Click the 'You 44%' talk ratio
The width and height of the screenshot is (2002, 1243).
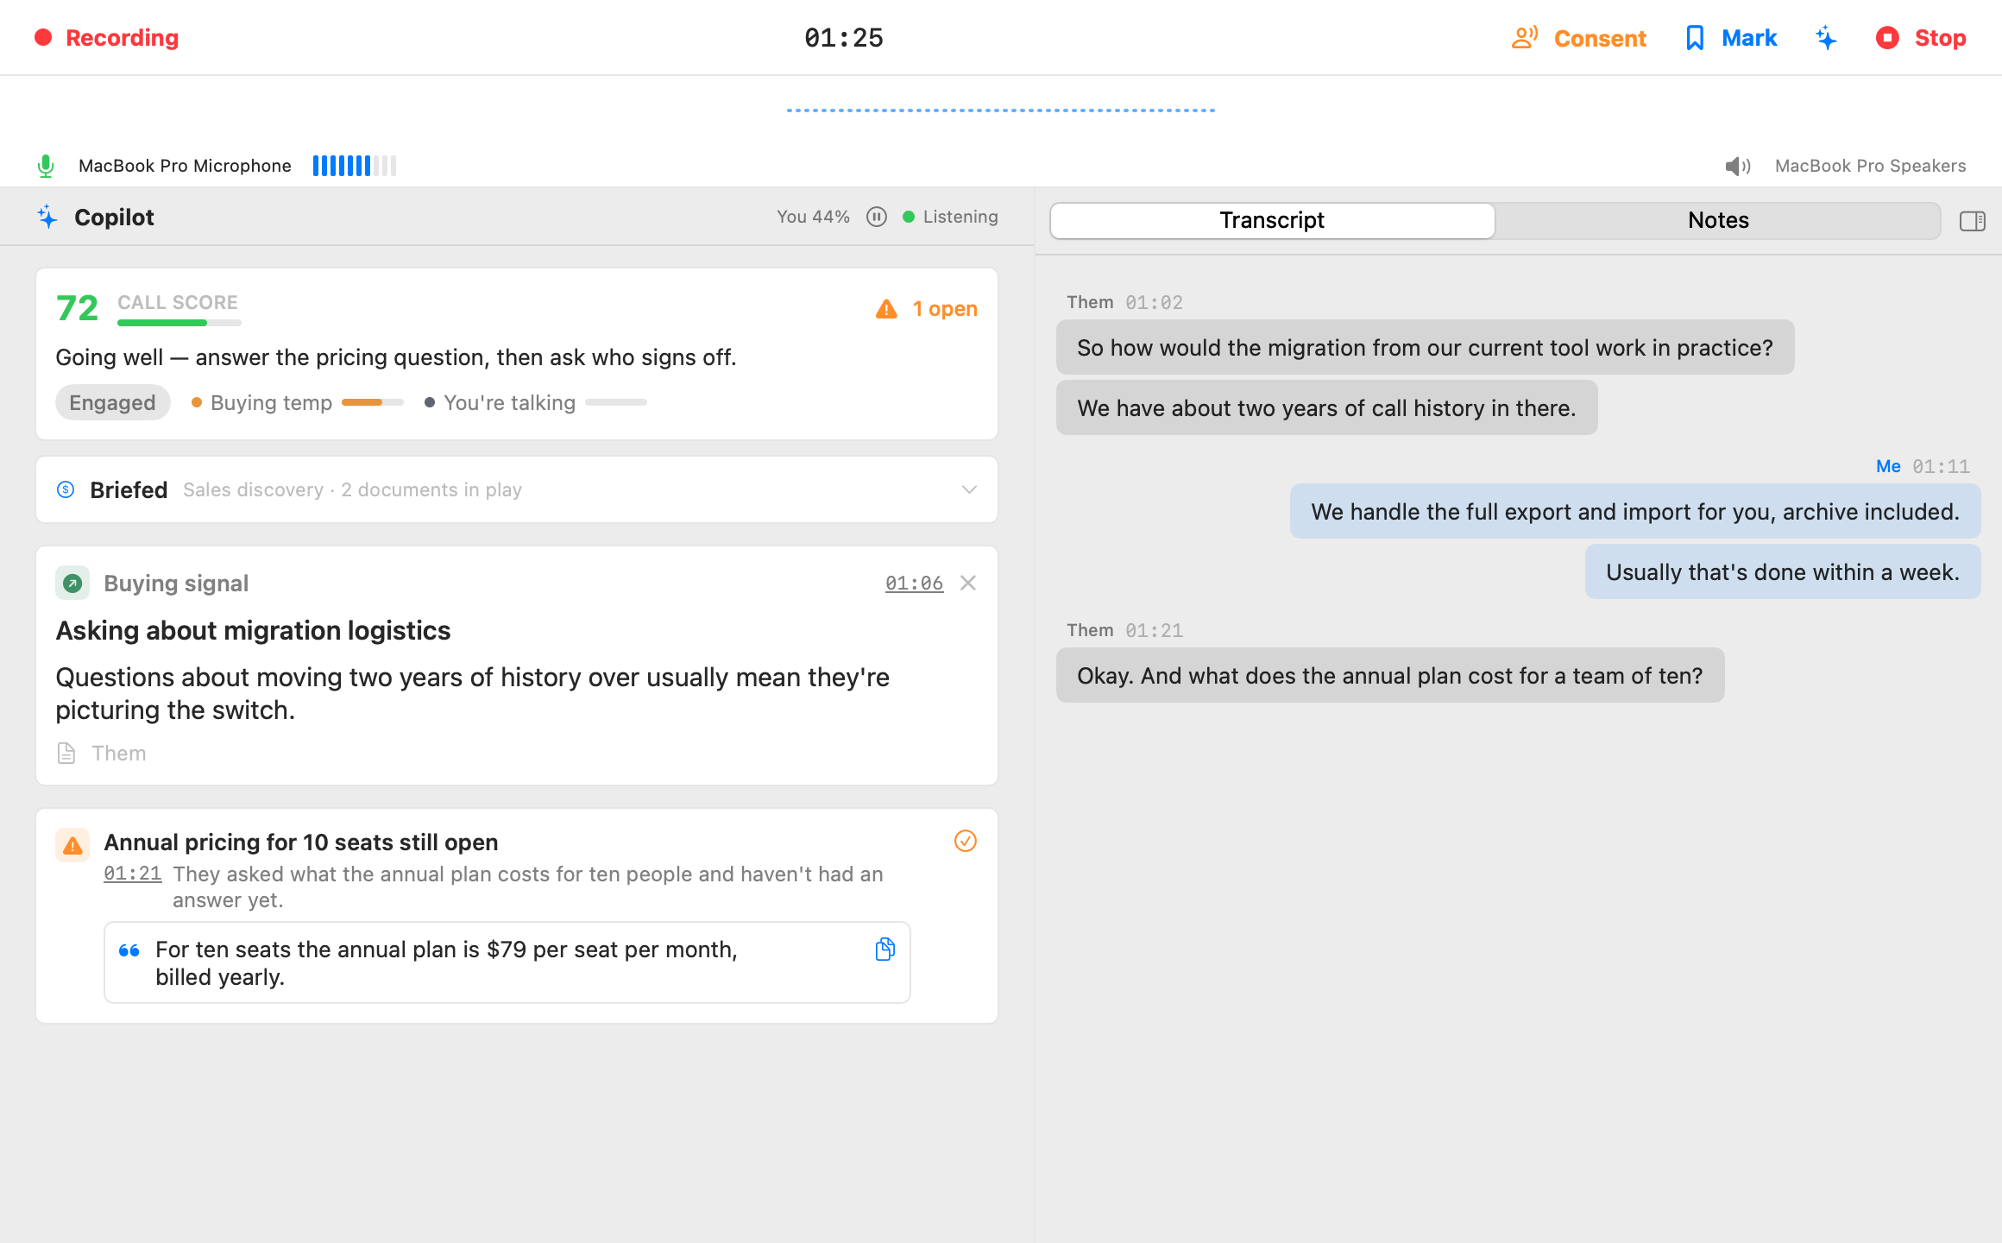(x=813, y=217)
